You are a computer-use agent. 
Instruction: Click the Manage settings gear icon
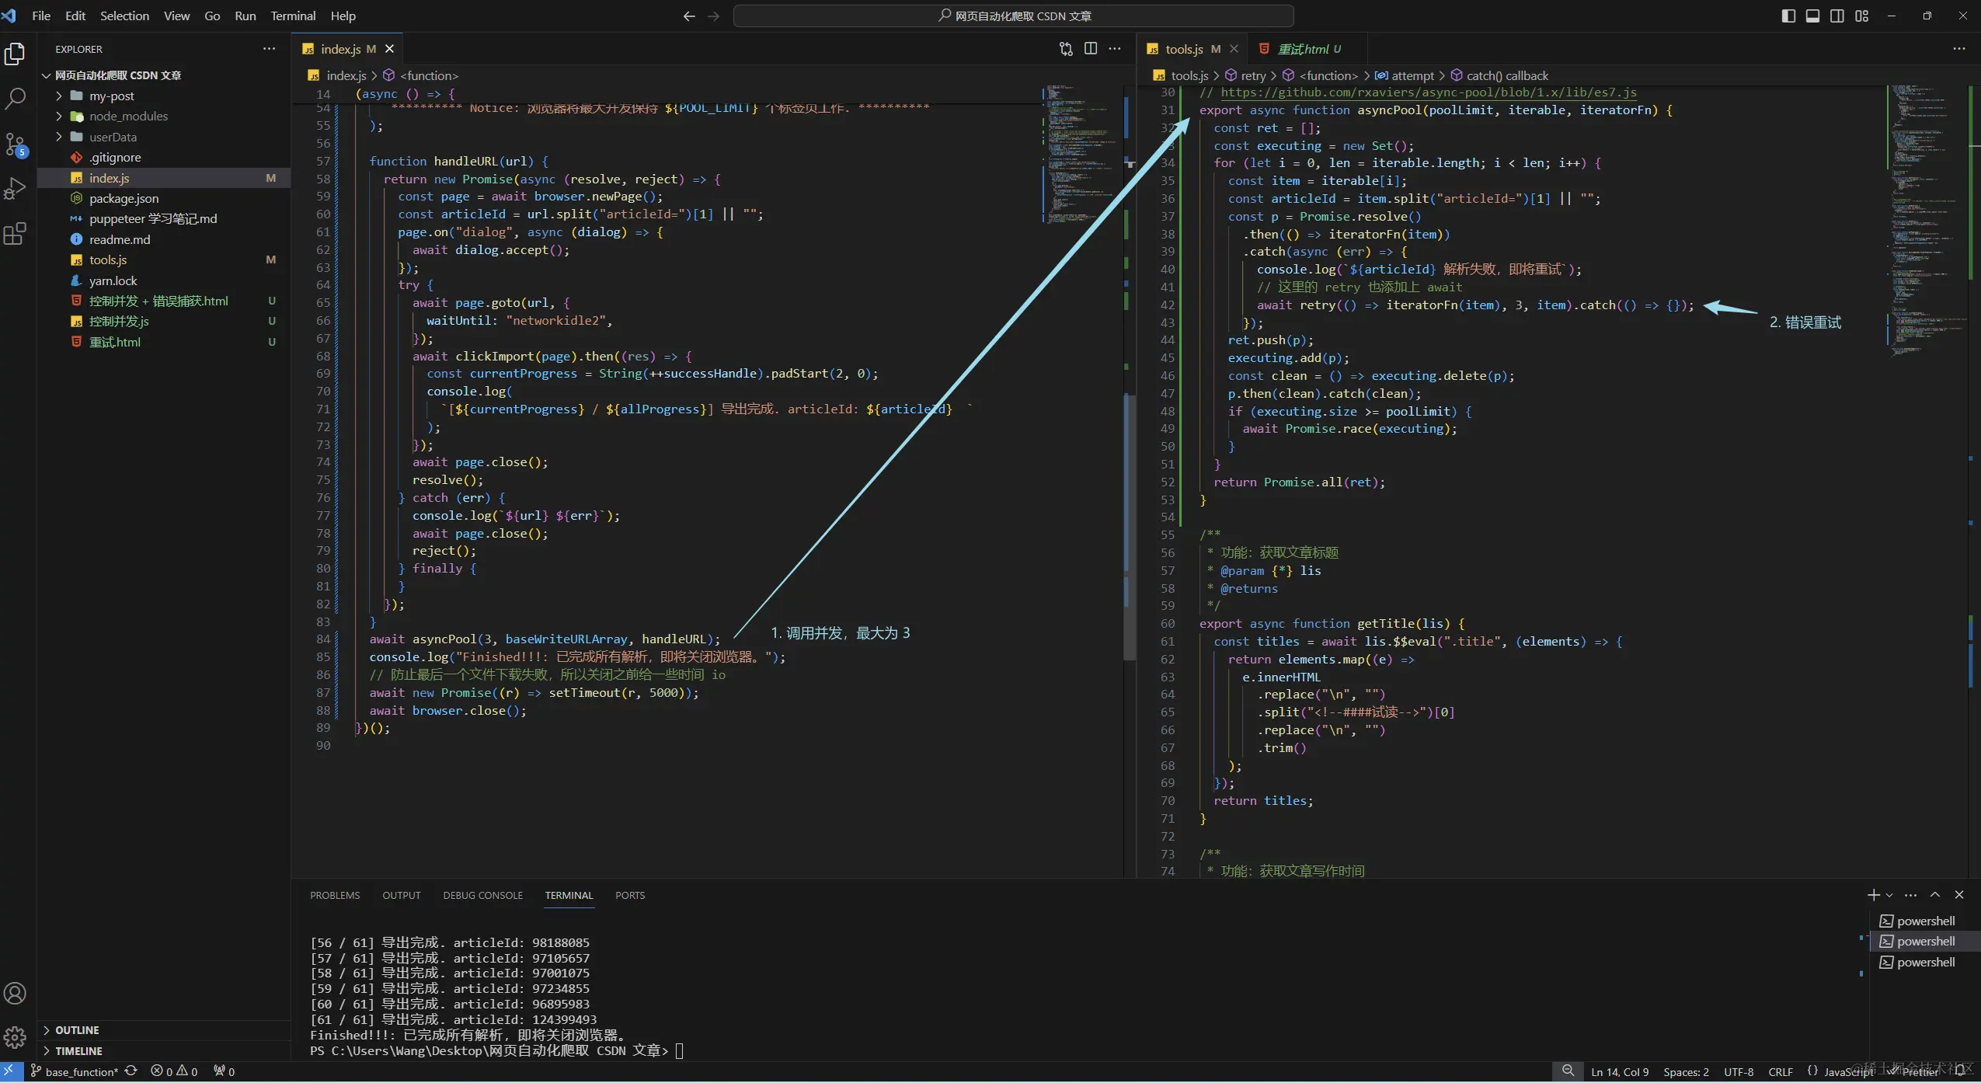pos(15,1037)
